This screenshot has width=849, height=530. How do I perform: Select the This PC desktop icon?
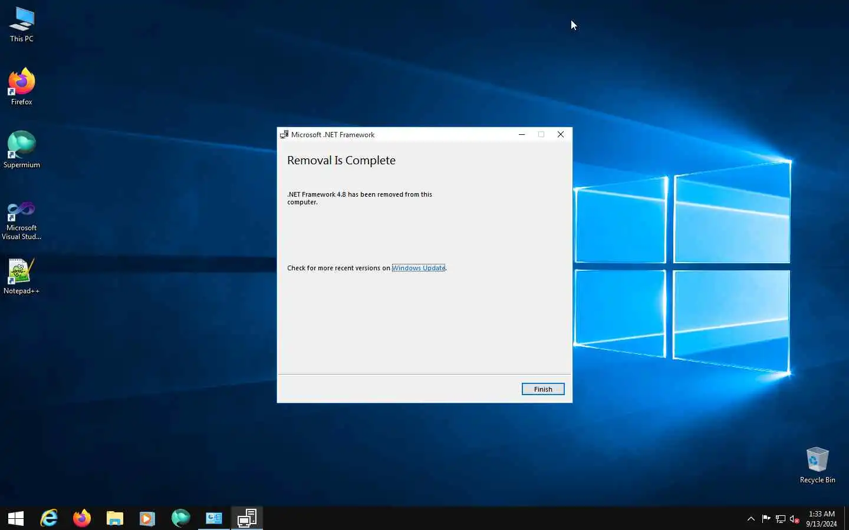pos(22,25)
